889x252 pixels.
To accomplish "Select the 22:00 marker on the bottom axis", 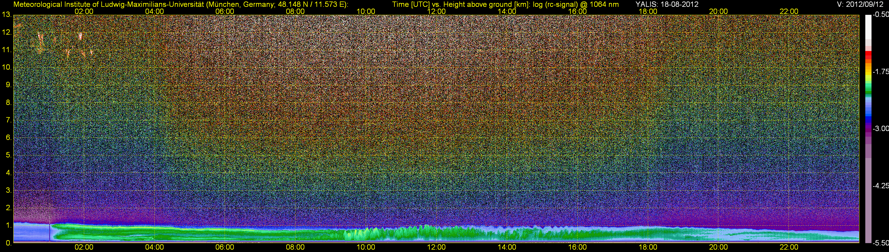I will [x=789, y=247].
